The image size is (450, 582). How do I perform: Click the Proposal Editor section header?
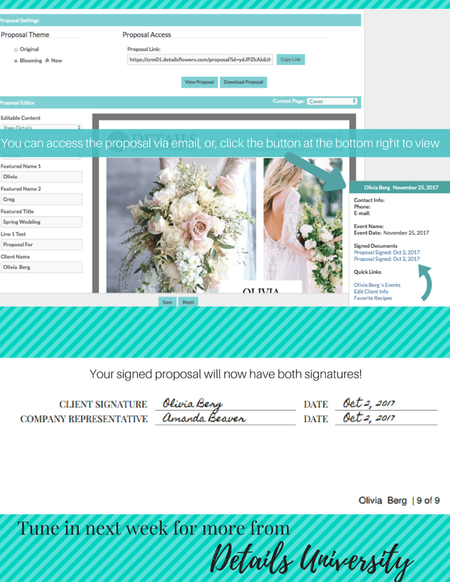[x=180, y=103]
